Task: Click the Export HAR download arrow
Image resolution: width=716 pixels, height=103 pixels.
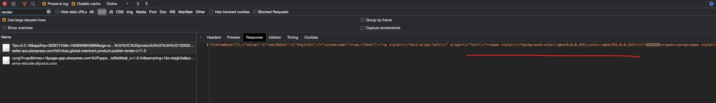Action: point(146,4)
